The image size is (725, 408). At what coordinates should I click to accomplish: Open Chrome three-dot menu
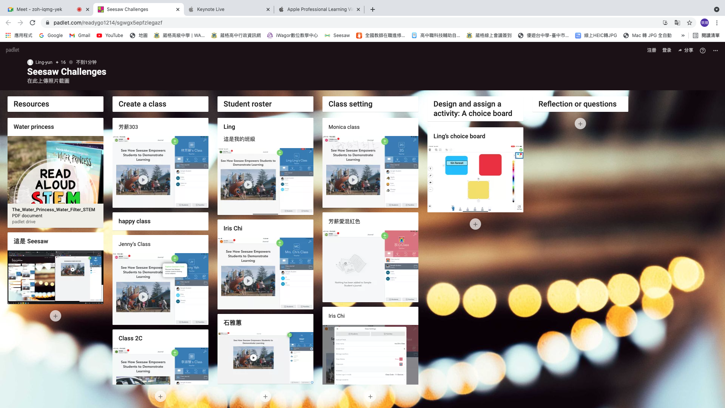coord(717,23)
